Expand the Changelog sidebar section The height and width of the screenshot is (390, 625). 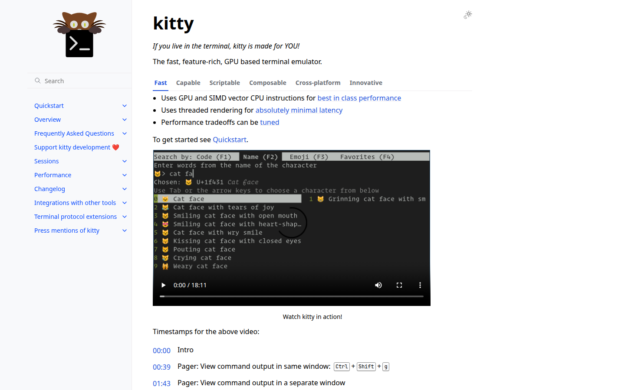tap(125, 189)
